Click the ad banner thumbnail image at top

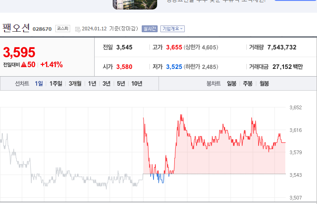135,4
